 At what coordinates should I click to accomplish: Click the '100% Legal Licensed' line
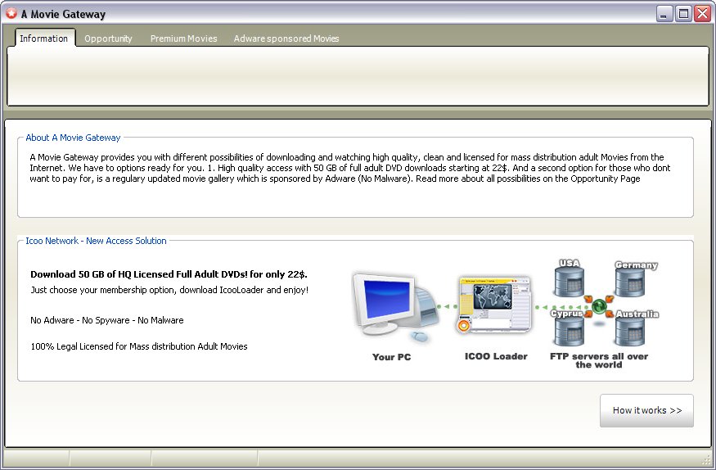click(x=139, y=346)
